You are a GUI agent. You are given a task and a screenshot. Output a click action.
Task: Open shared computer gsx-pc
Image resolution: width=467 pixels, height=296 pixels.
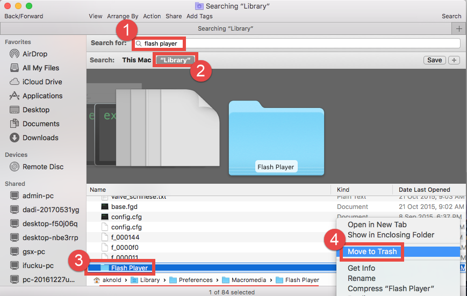pyautogui.click(x=27, y=251)
